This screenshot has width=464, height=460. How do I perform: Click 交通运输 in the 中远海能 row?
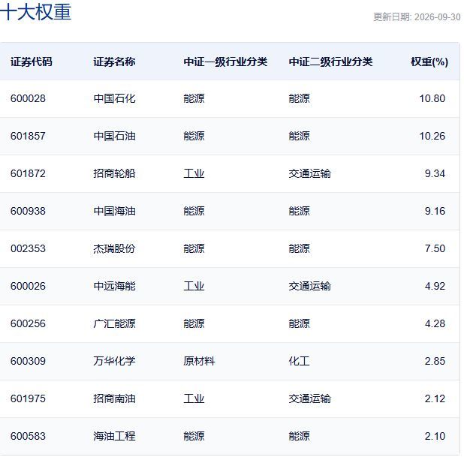point(309,286)
